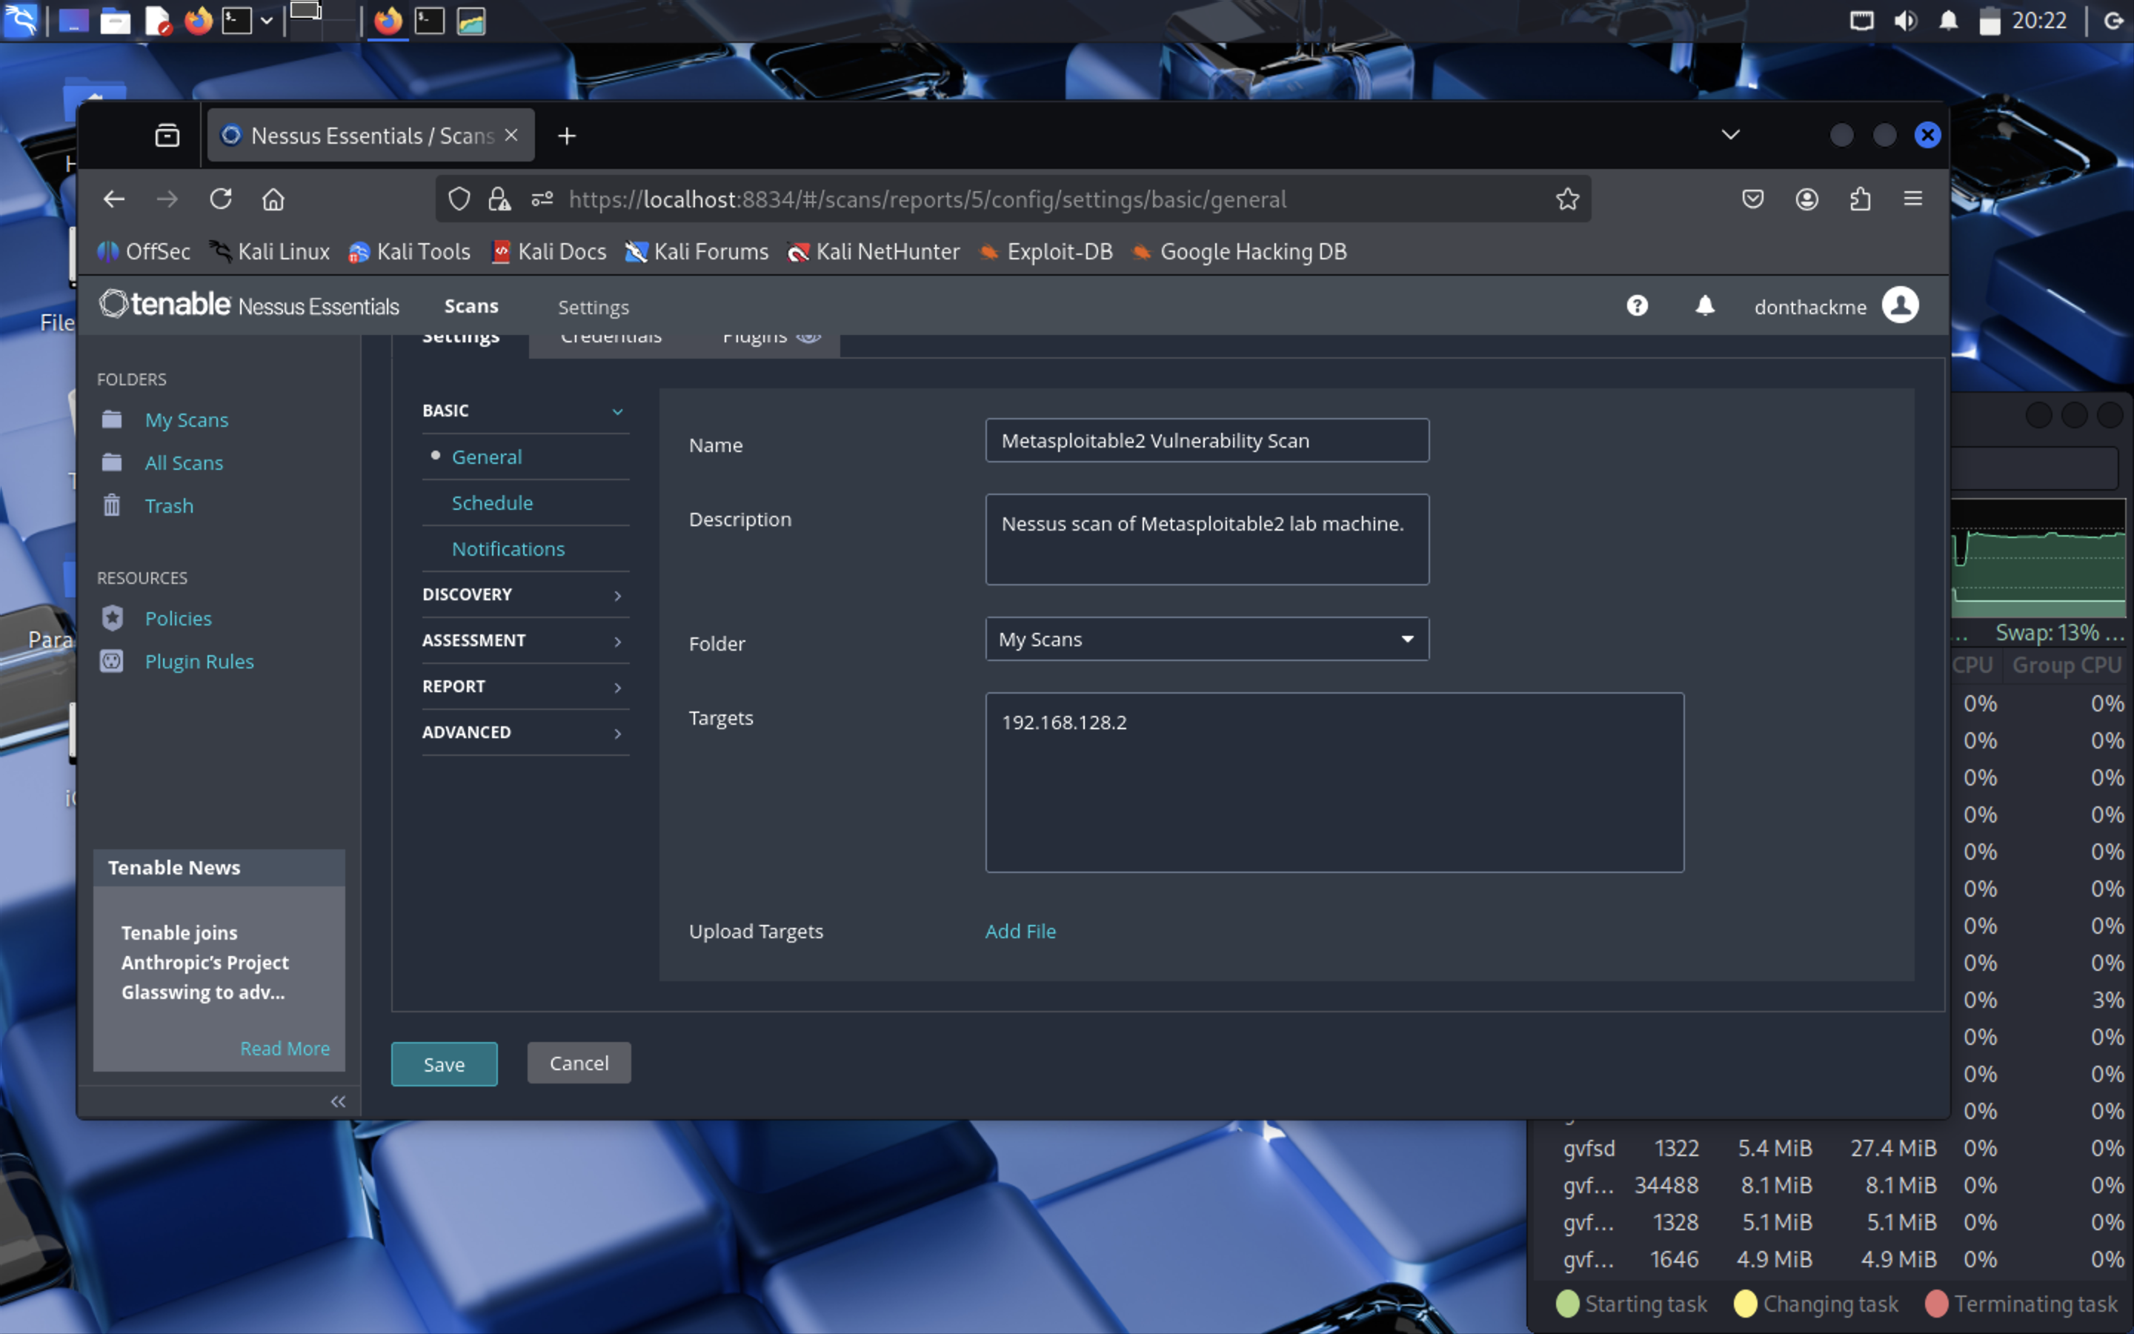Open the Nessus help question mark icon

1637,305
